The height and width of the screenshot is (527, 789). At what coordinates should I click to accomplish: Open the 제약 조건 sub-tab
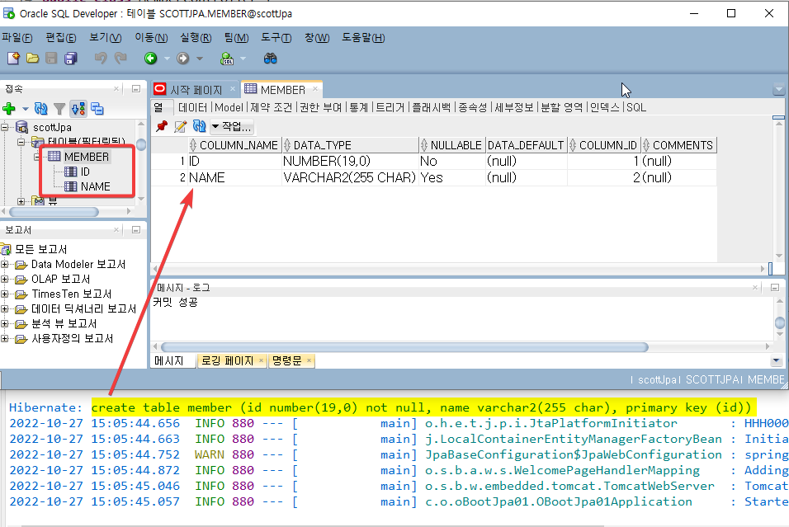pyautogui.click(x=271, y=107)
